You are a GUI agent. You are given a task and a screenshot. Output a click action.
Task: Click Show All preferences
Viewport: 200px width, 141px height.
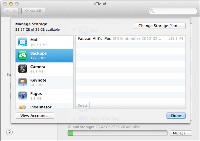(x=34, y=11)
